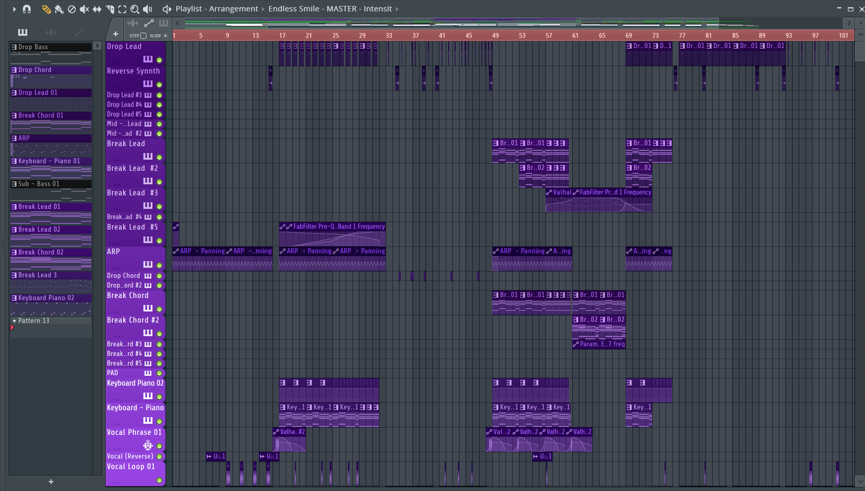This screenshot has width=865, height=491.
Task: Select the Slip tool
Action: click(97, 9)
